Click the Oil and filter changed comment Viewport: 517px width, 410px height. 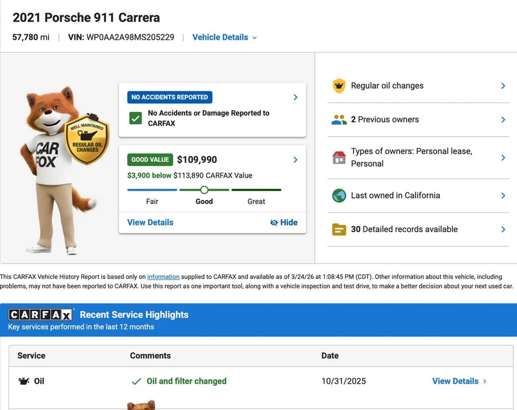pos(186,382)
